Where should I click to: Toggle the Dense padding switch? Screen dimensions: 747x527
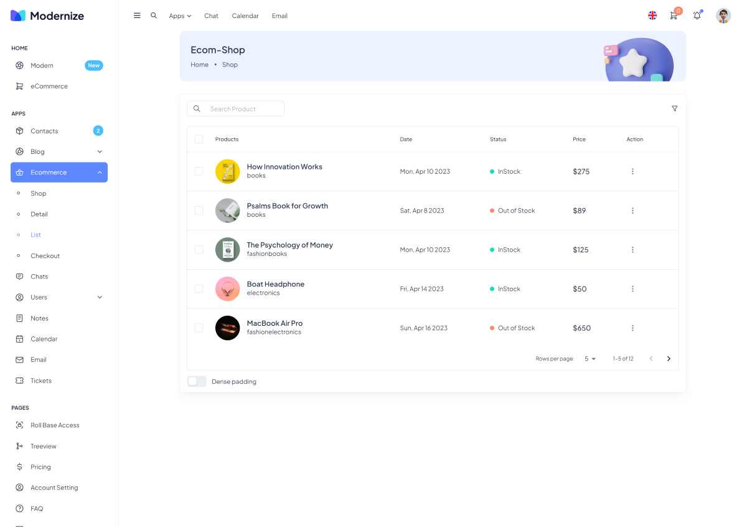click(197, 381)
